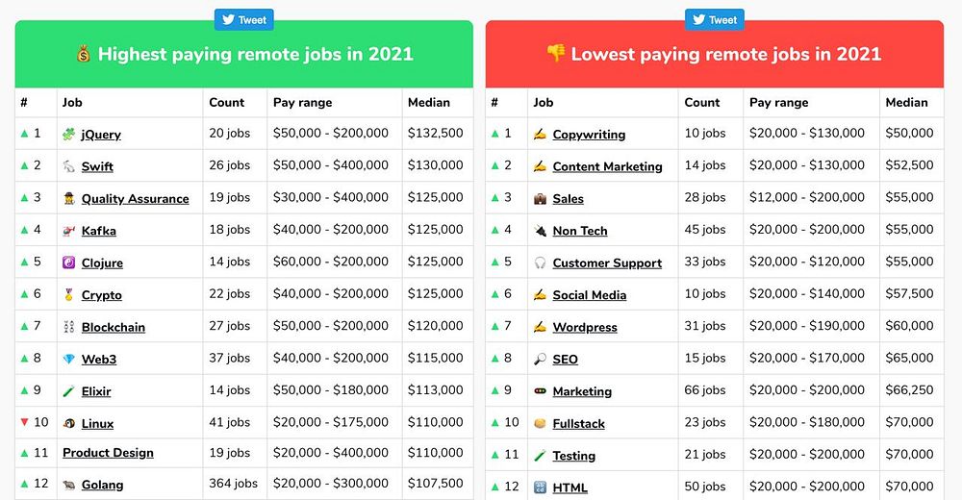This screenshot has height=500, width=962.
Task: Open the Wordpress jobs link
Action: pos(585,327)
